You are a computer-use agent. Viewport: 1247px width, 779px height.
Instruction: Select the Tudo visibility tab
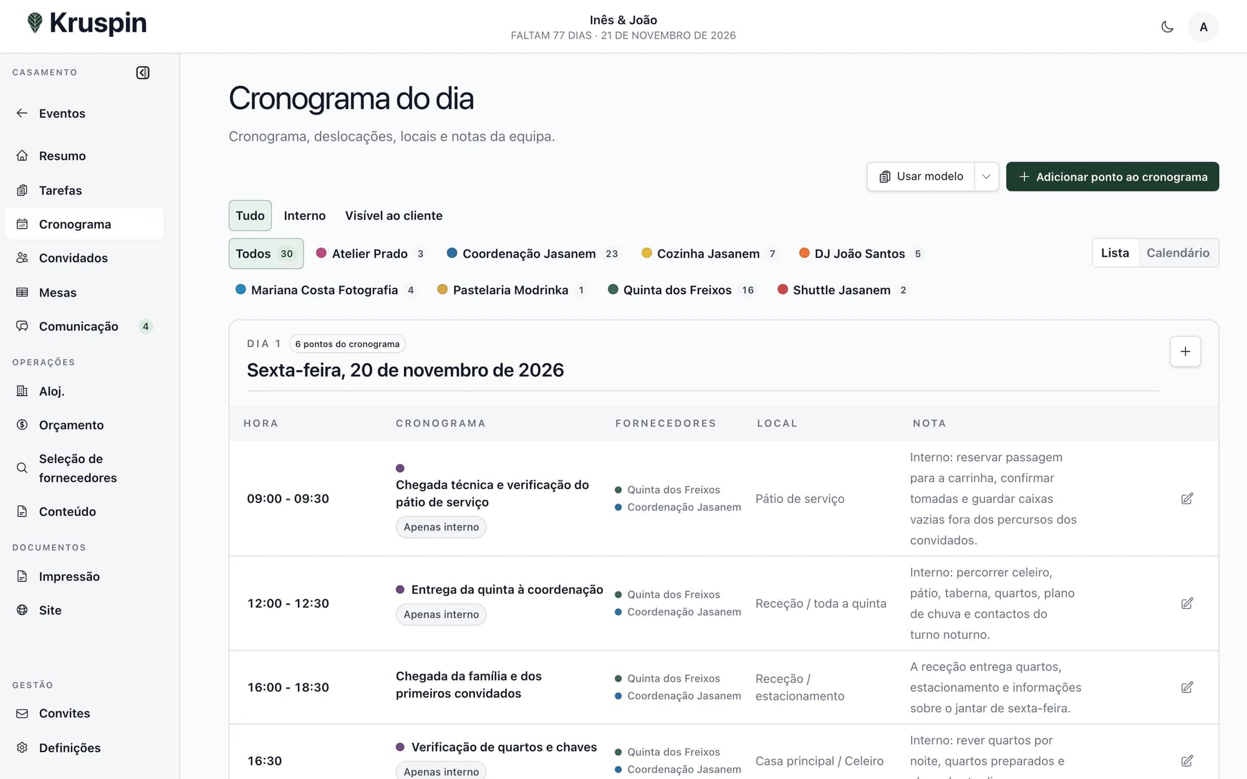pos(250,216)
